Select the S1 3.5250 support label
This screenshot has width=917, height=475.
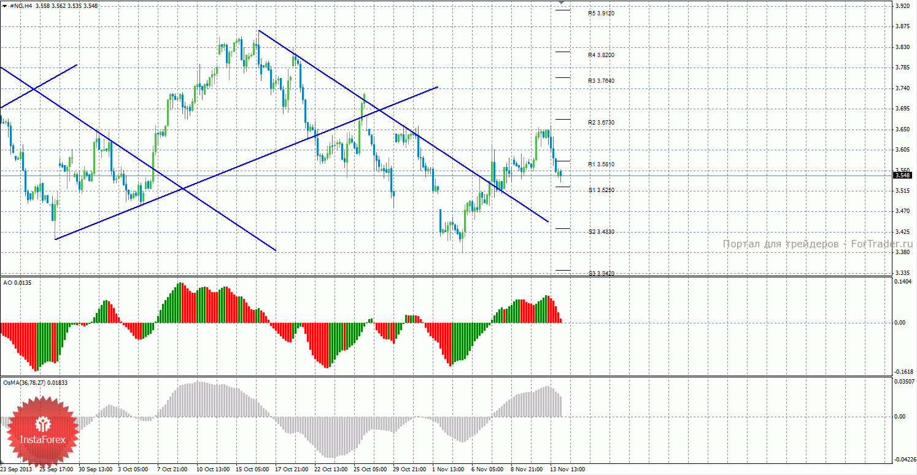(x=601, y=190)
